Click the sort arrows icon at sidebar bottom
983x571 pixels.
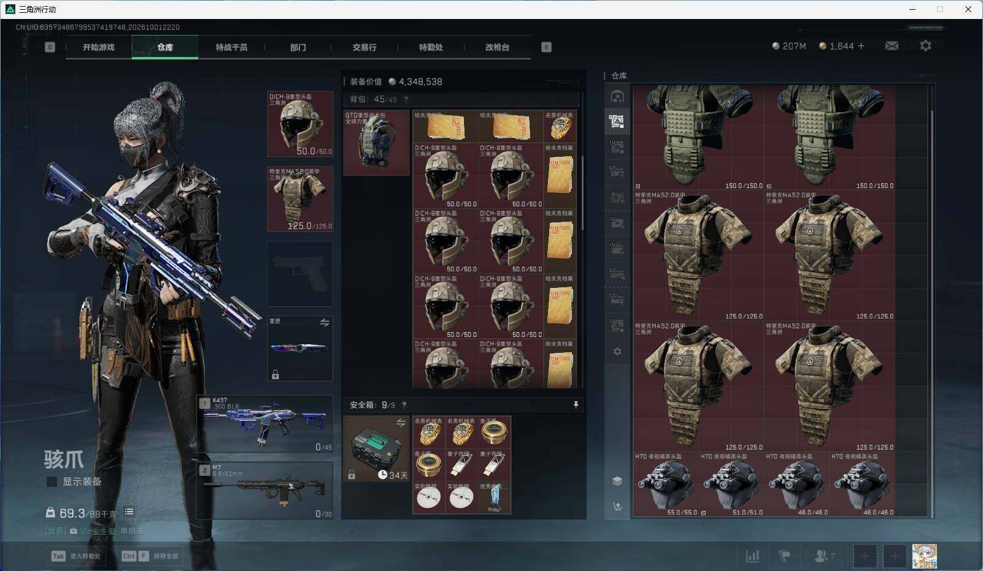tap(617, 507)
